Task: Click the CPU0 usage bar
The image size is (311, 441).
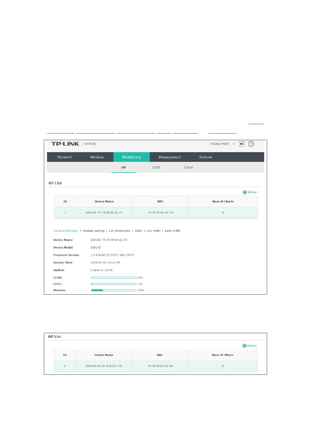Action: coord(114,278)
